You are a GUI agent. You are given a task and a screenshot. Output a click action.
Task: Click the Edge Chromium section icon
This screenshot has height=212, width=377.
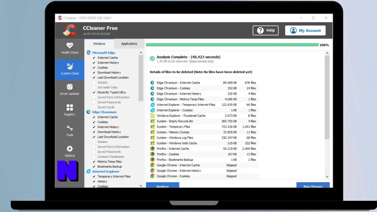[88, 112]
